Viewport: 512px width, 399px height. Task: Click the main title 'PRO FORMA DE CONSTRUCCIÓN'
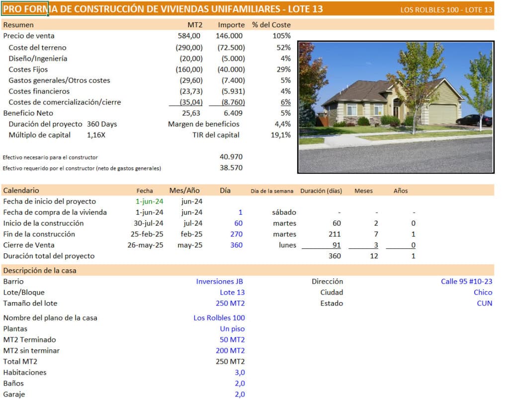pos(89,8)
